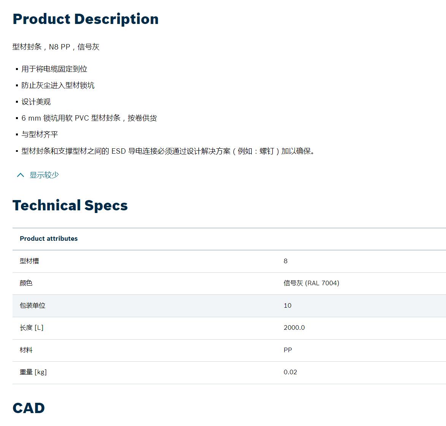
Task: Click the subtitle 型材封条，N8 PP，信号灰
Action: coord(56,47)
